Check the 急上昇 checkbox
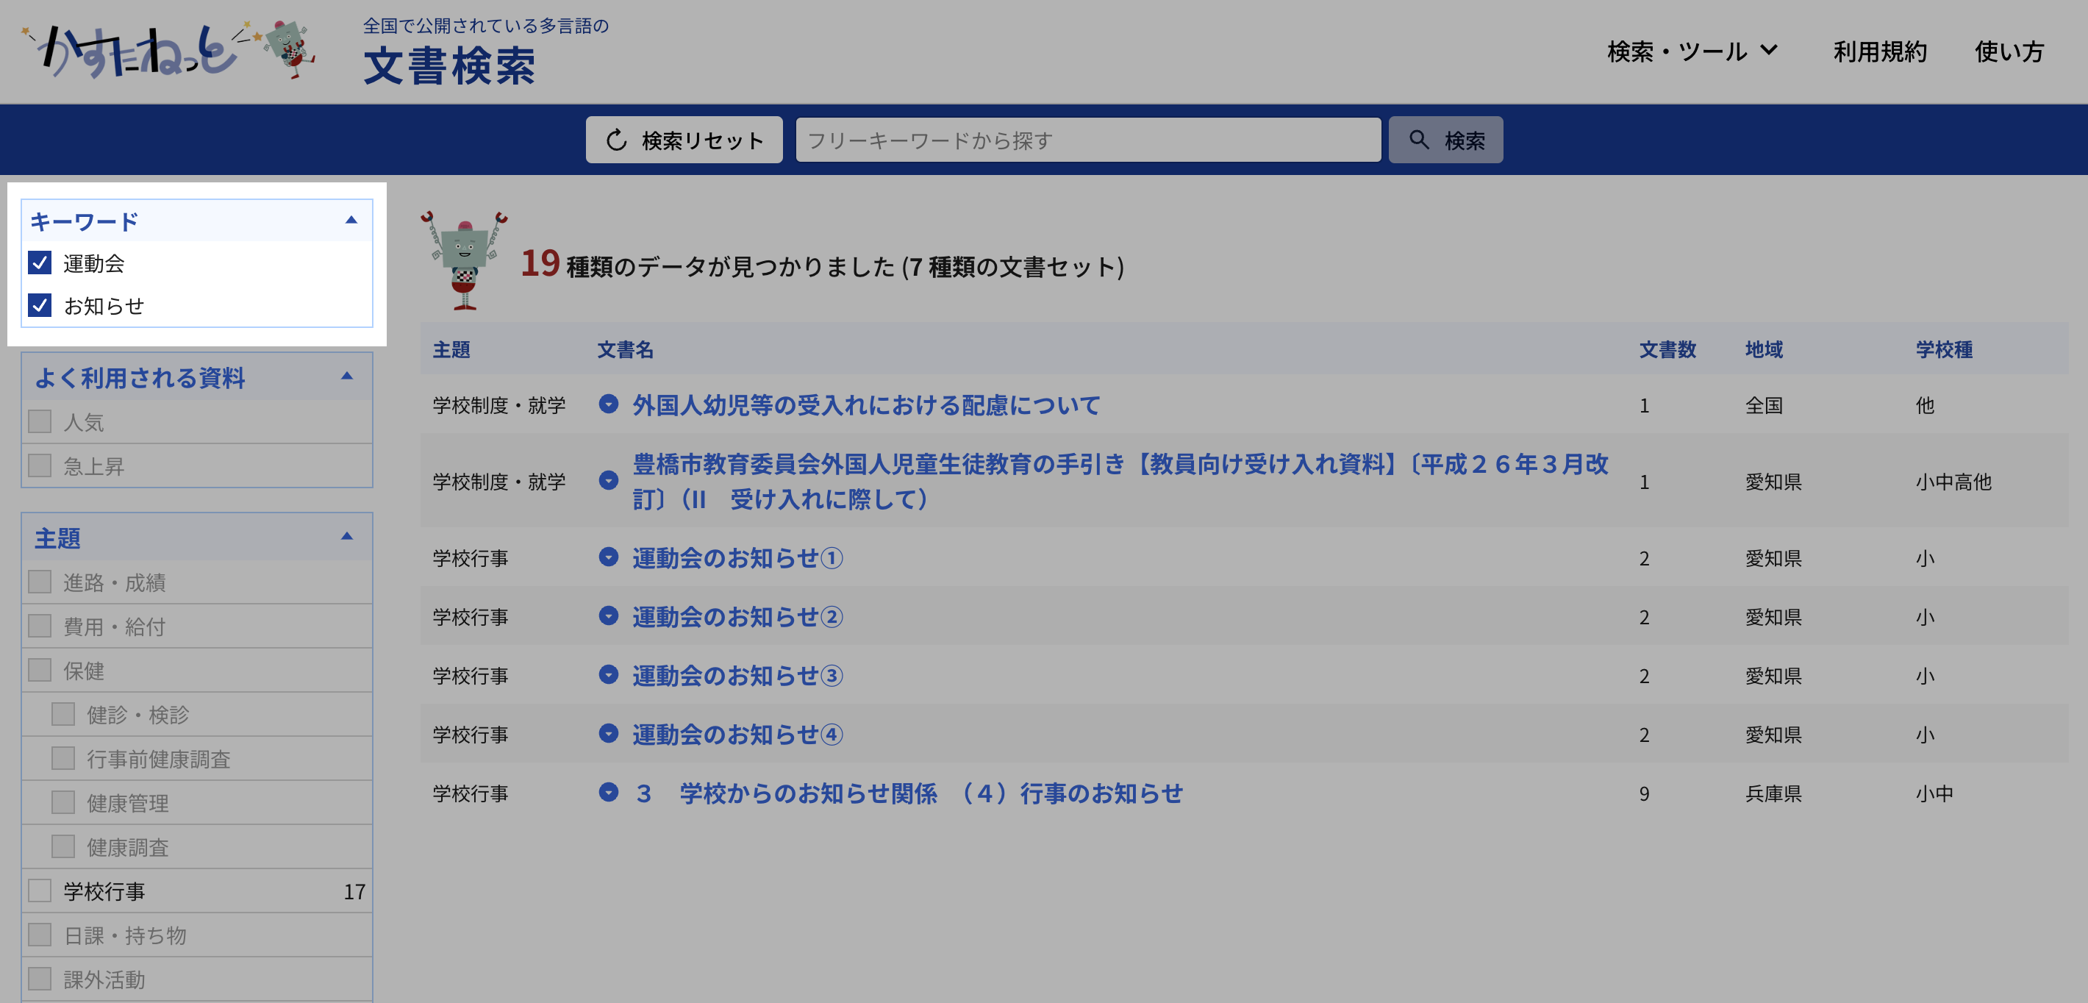 40,465
